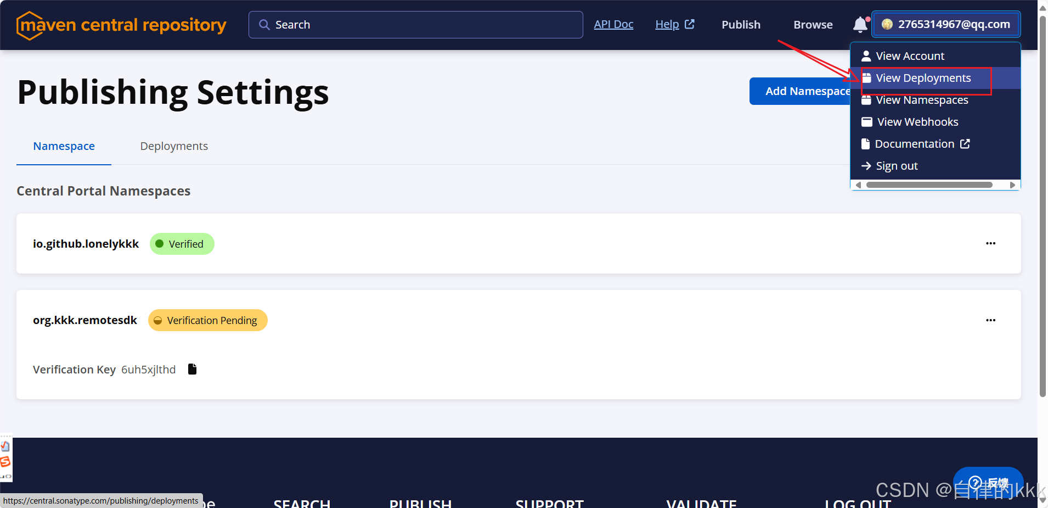Switch to the Deployments tab
1048x508 pixels.
(174, 146)
